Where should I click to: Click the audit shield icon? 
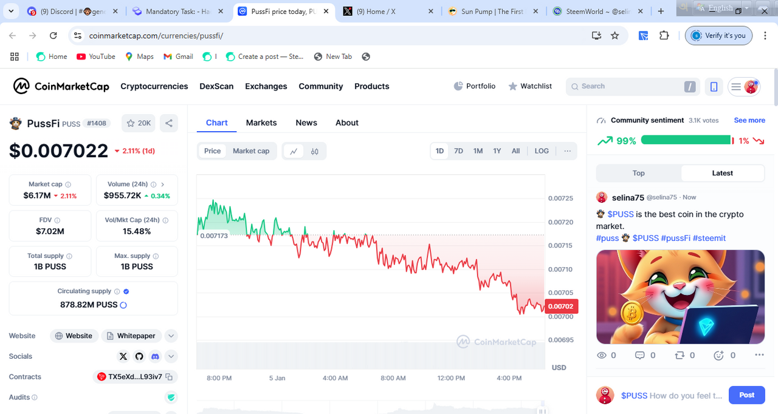(x=171, y=398)
